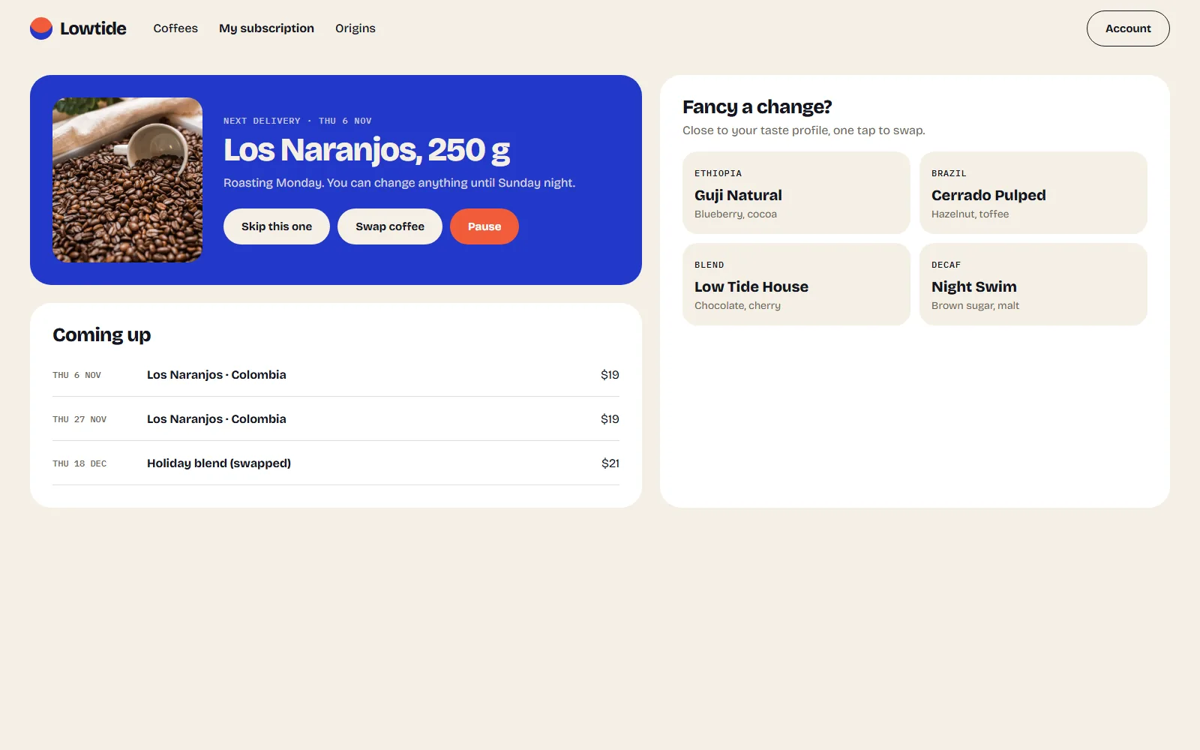The image size is (1200, 750).
Task: Click the Los Naranjos, 250 g heading
Action: (x=367, y=150)
